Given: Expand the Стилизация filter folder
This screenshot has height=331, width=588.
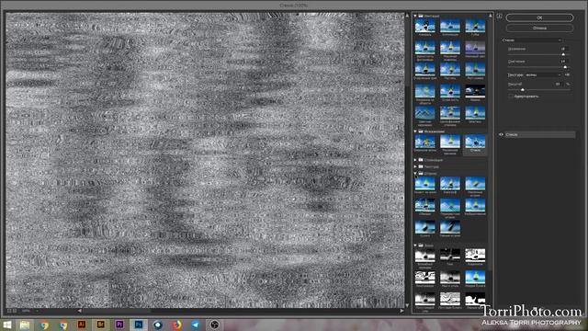Looking at the screenshot, I should tap(415, 160).
